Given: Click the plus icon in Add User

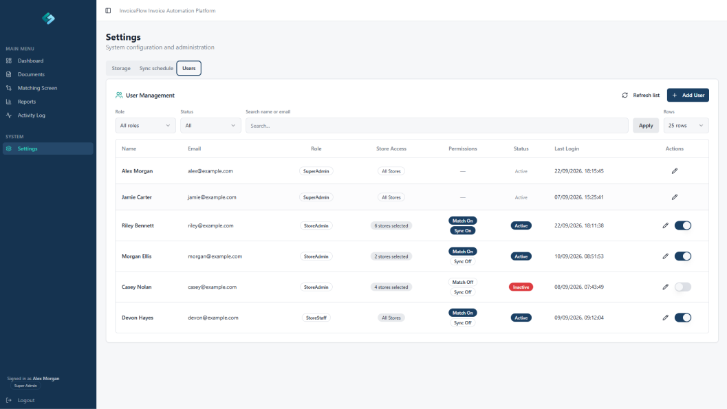Looking at the screenshot, I should [x=675, y=95].
